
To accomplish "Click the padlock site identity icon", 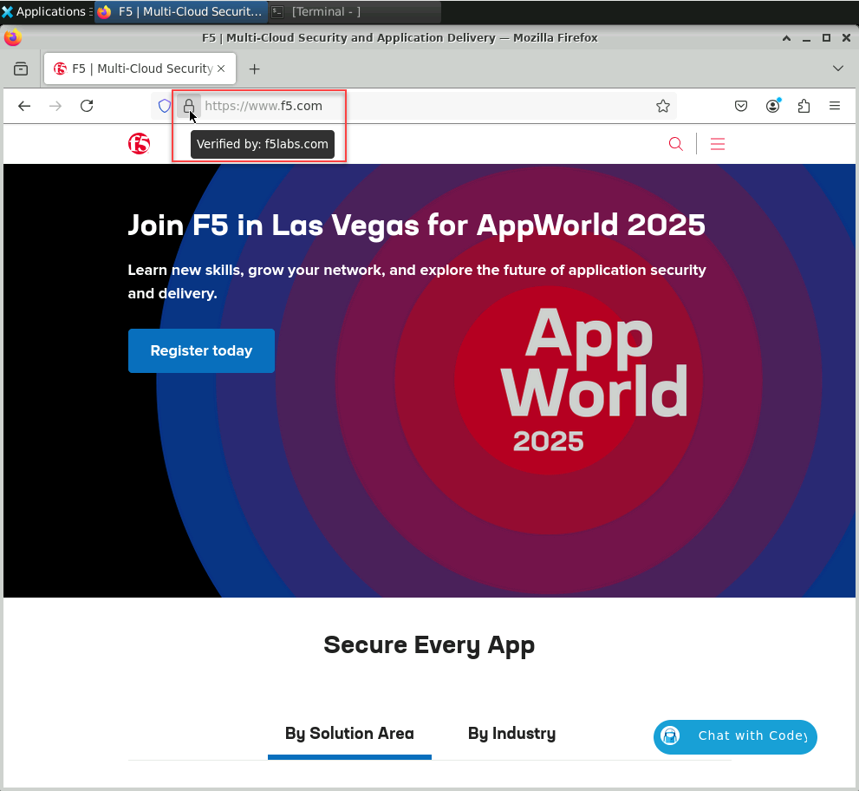I will click(x=188, y=106).
